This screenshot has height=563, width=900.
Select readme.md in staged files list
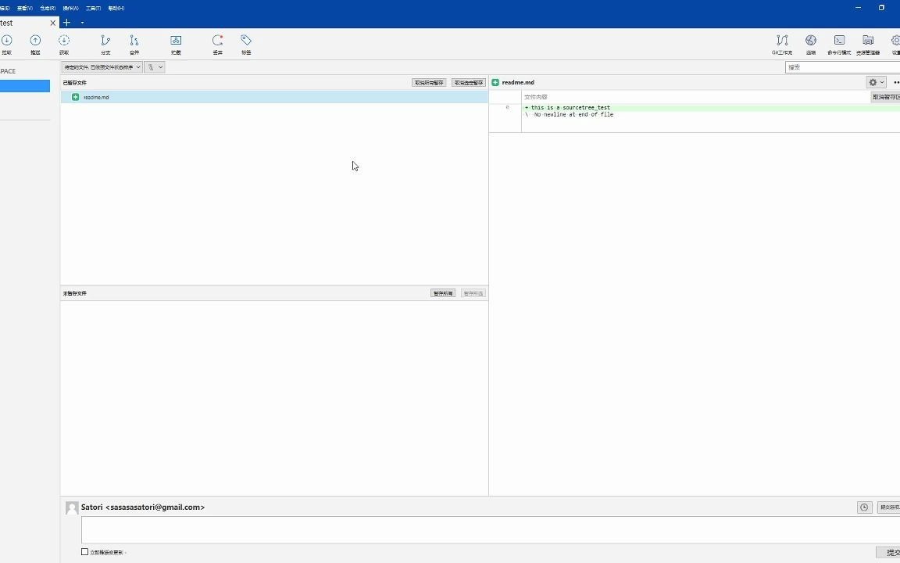(x=274, y=97)
